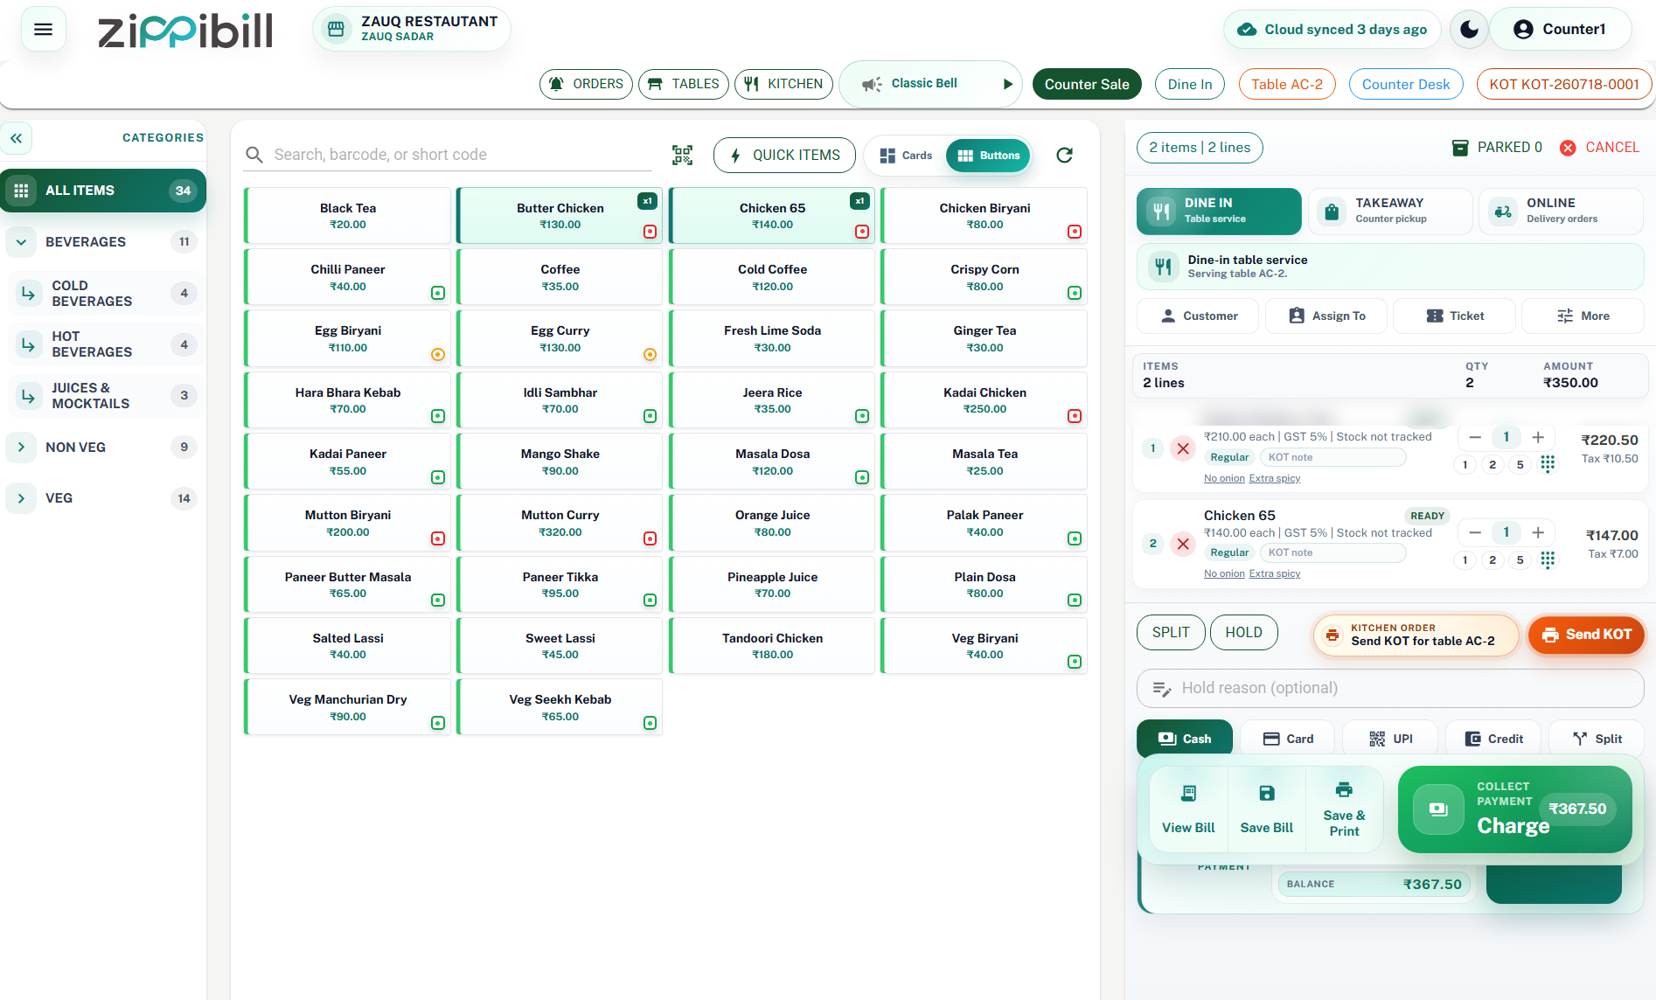Cancel the current order
The image size is (1656, 1000).
click(1600, 148)
